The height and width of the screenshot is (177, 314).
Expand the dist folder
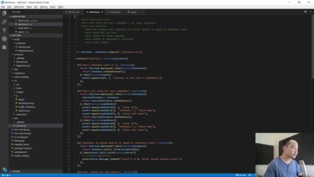(x=36, y=69)
